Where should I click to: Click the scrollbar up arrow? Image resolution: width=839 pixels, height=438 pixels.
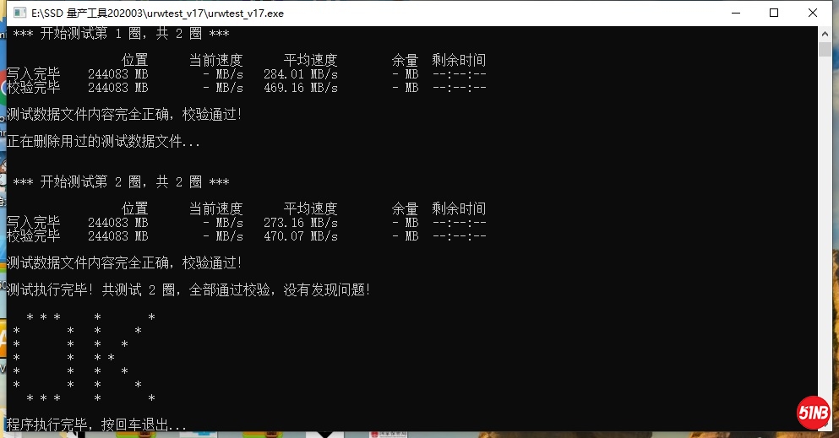pyautogui.click(x=825, y=34)
